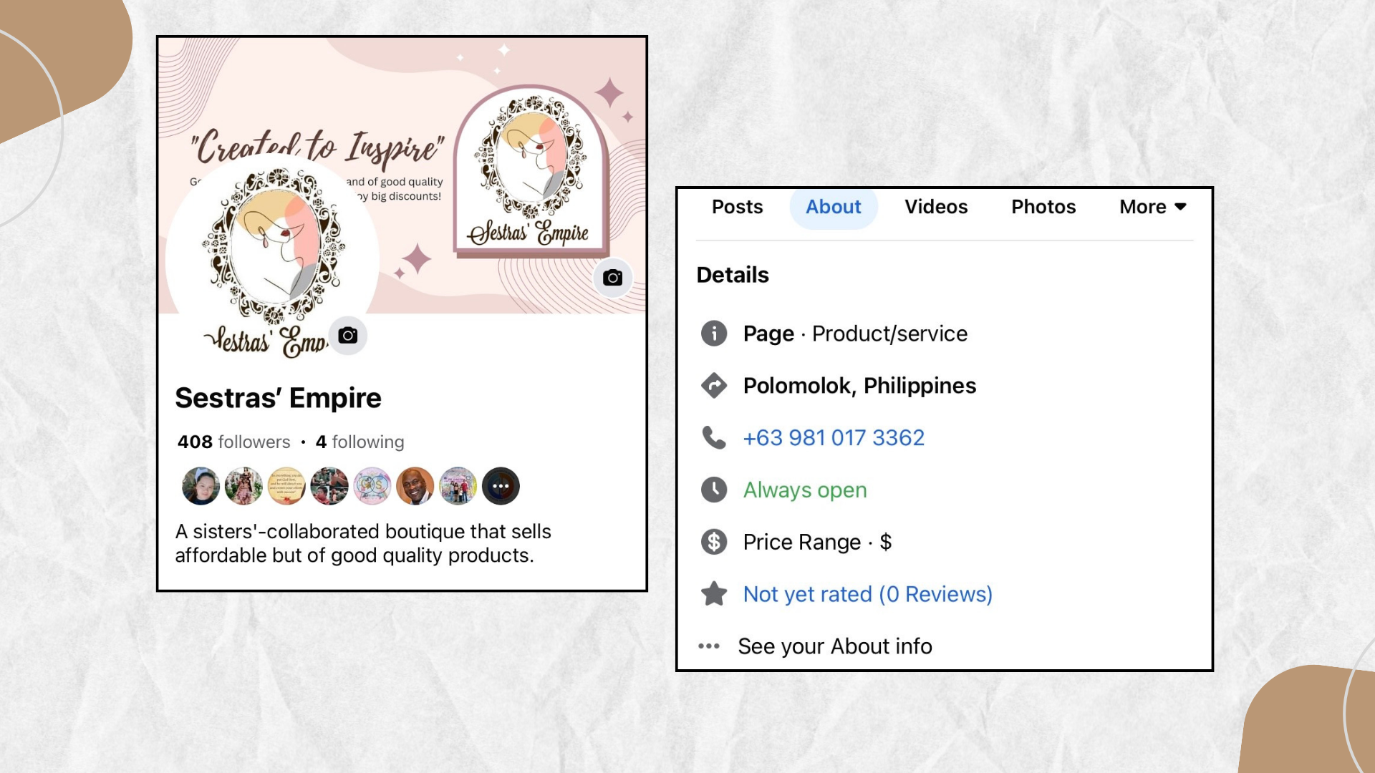
Task: Click the star rating icon
Action: 714,593
